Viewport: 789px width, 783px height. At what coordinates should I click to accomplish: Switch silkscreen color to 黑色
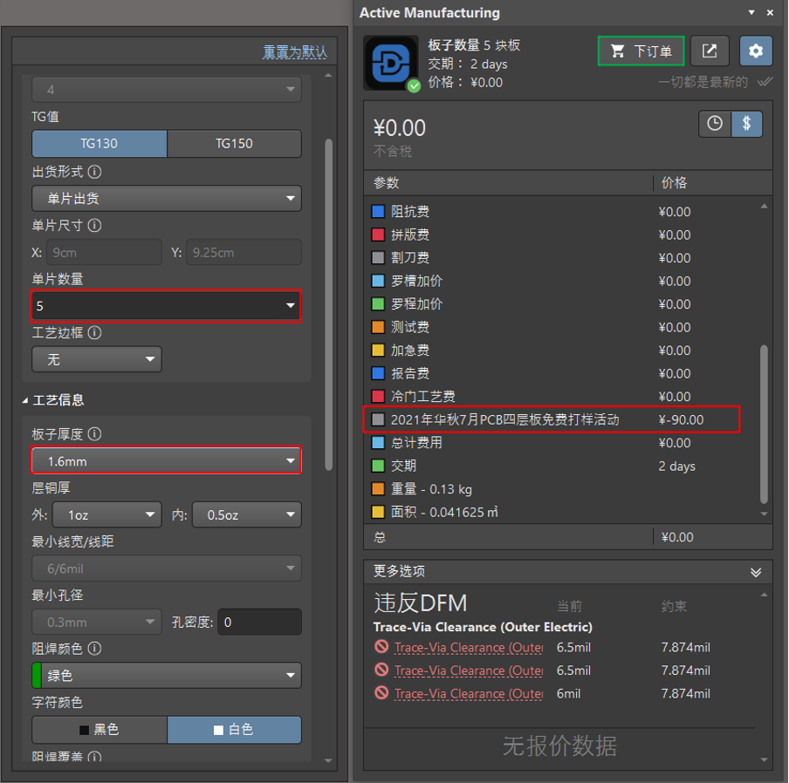(98, 730)
